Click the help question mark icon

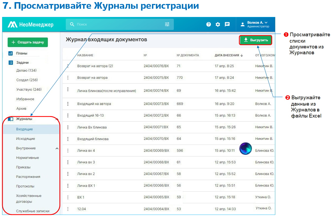click(209, 24)
